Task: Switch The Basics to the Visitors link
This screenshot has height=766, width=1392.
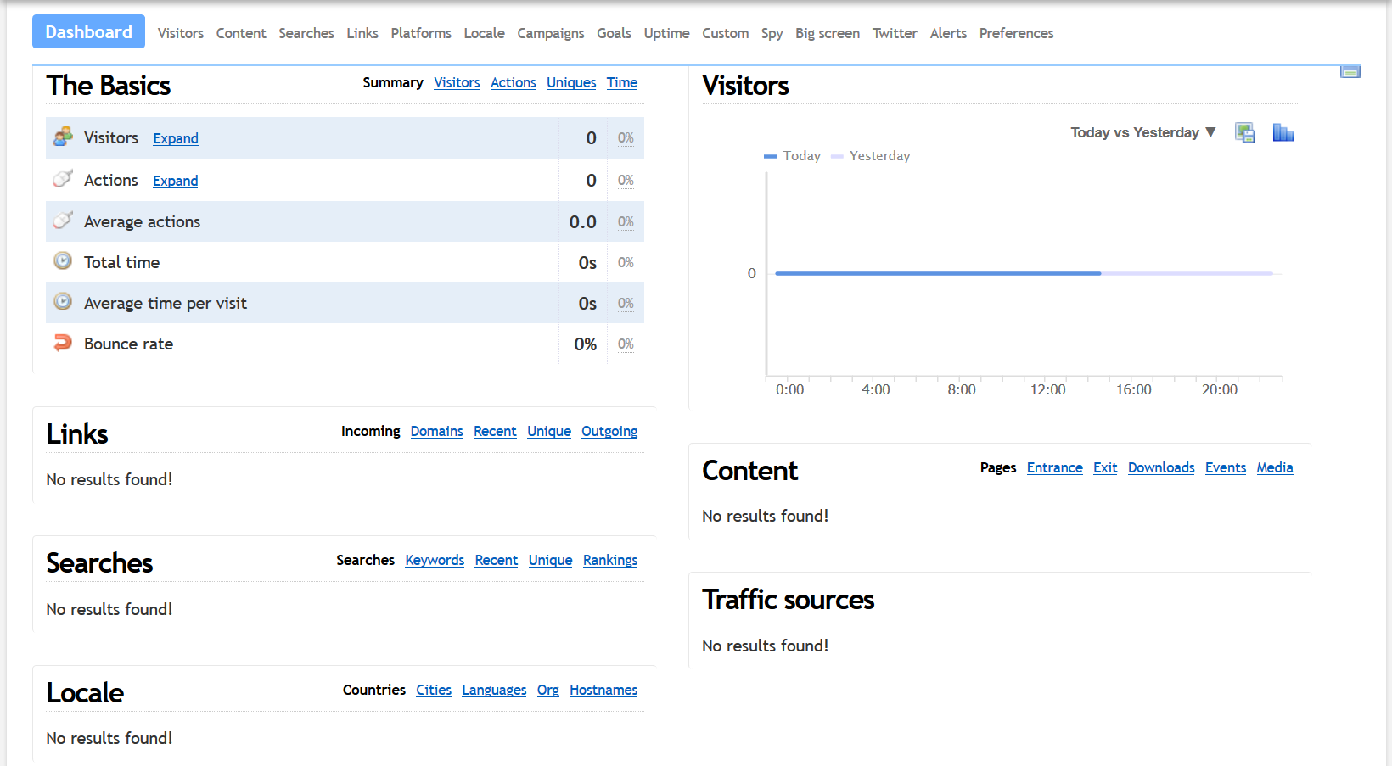Action: (x=457, y=82)
